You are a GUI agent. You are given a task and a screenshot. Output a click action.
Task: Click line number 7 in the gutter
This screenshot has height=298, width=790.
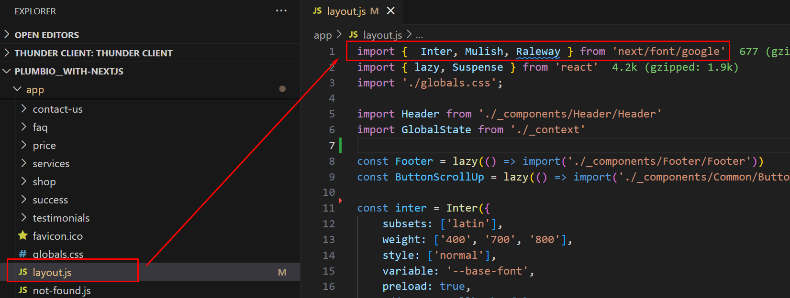332,145
